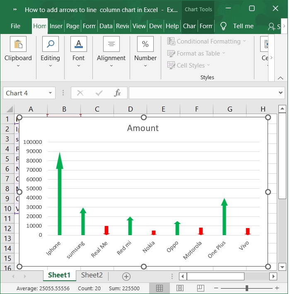Viewport: 290px width, 294px height.
Task: Open the Editing group search icon
Action: point(51,44)
